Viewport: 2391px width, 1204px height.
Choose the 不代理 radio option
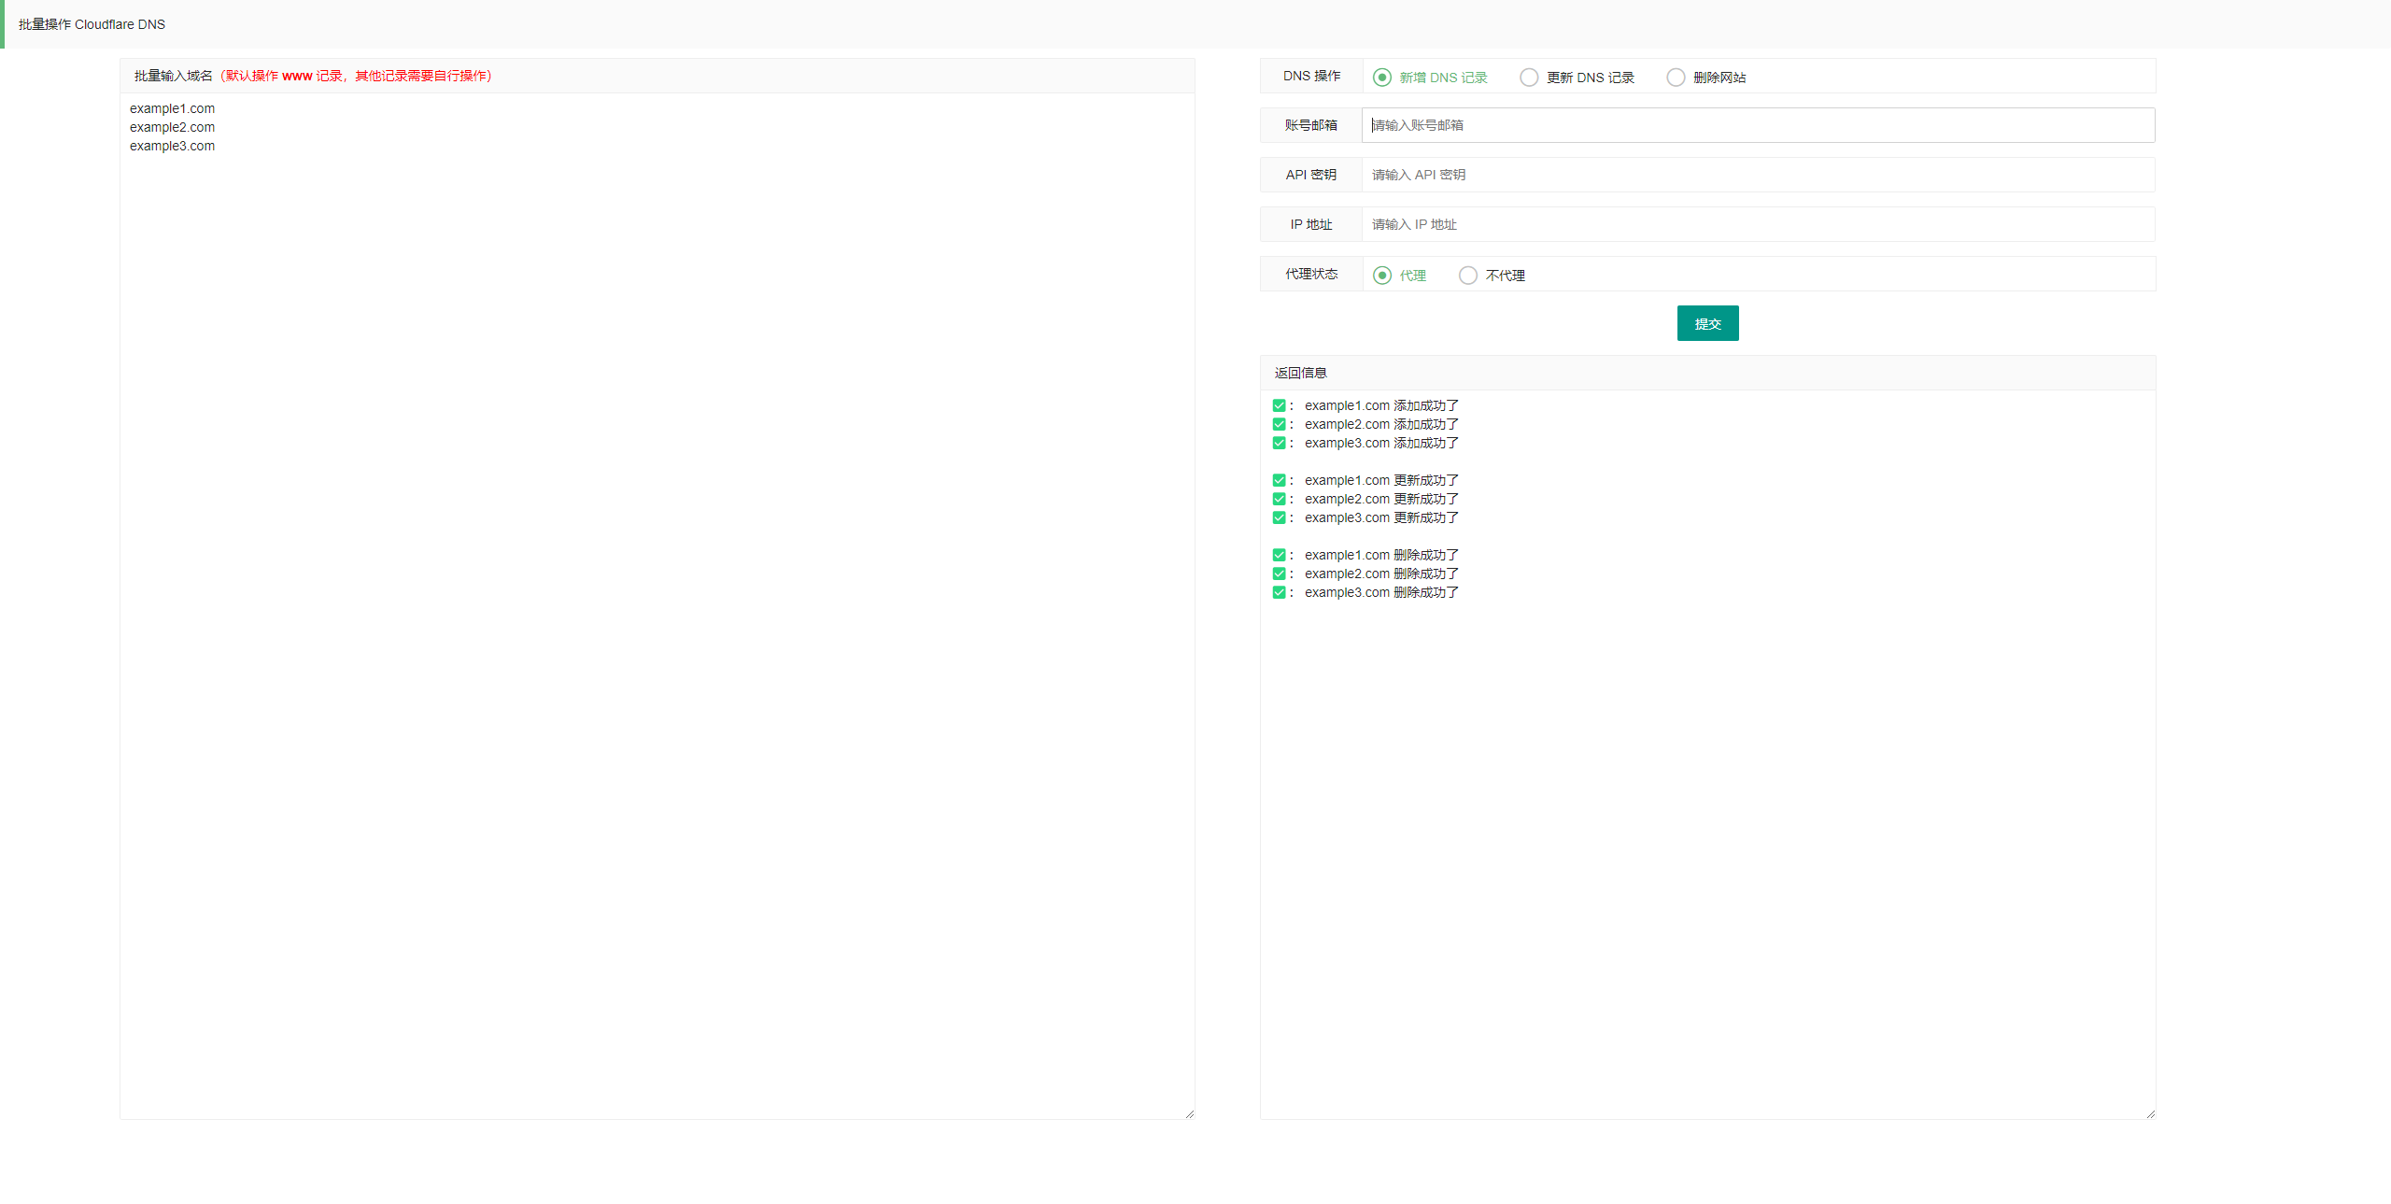click(x=1492, y=276)
